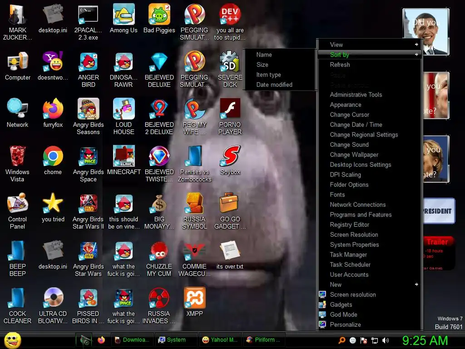Switch to the Piriform taskbar window
465x349 pixels.
(264, 340)
